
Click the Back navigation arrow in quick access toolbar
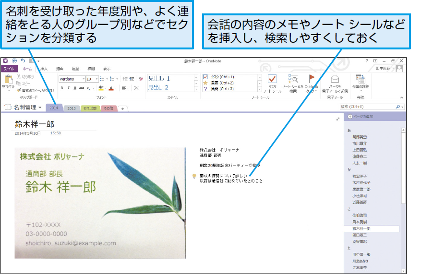point(14,61)
